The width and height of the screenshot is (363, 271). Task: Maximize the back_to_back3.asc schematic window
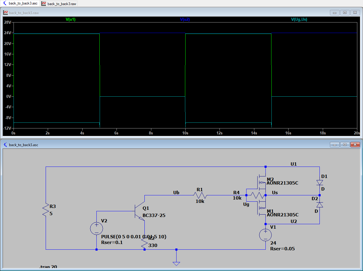345,145
